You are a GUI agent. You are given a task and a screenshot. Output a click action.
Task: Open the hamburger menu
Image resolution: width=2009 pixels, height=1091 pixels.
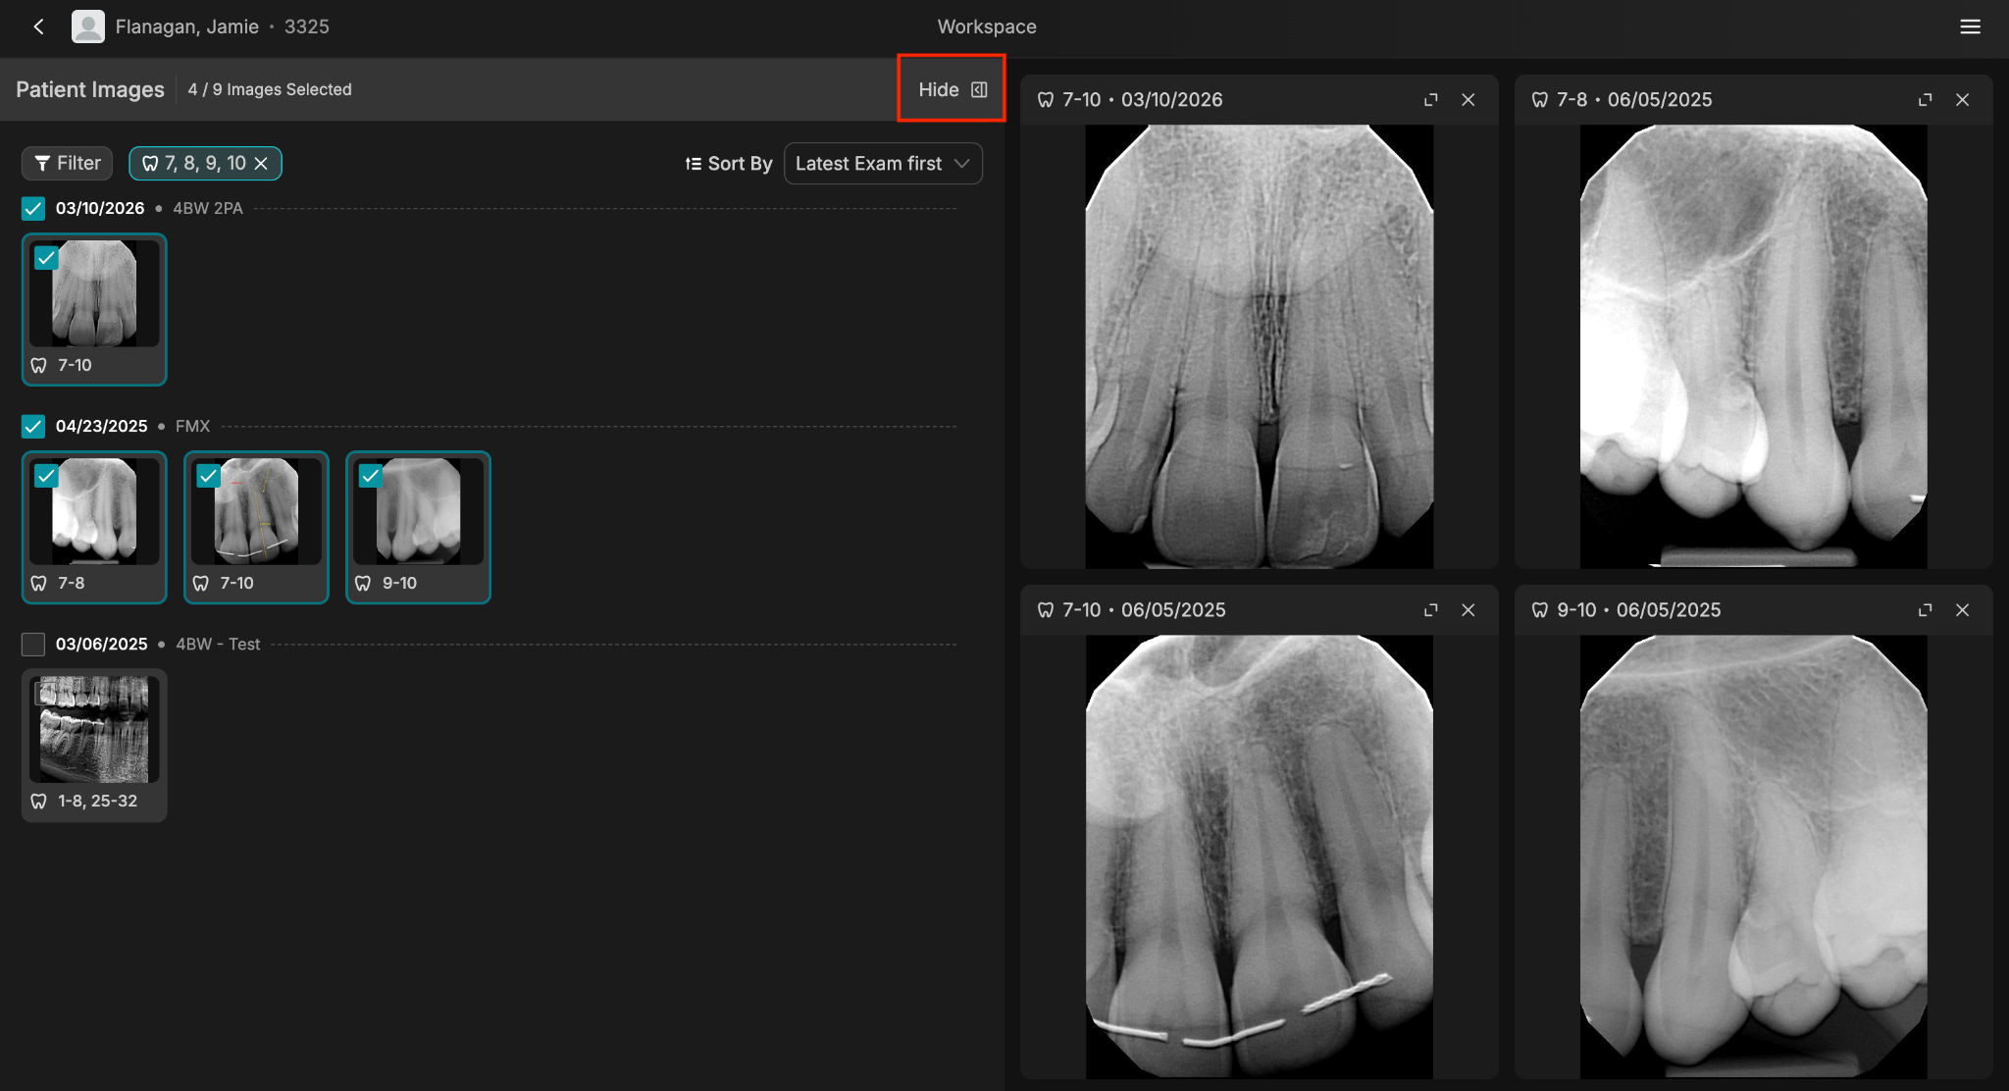coord(1970,26)
